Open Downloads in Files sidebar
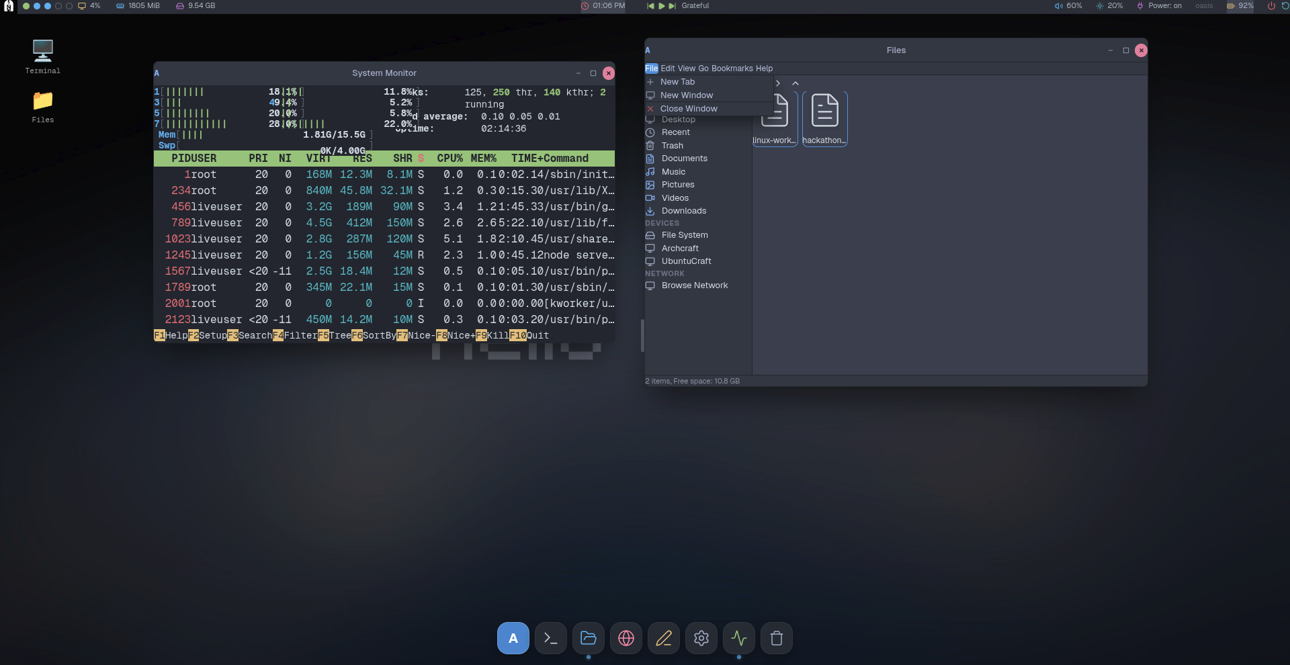The height and width of the screenshot is (665, 1290). 697,211
